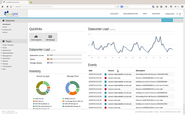Expand the Highavailability plugin group
Image resolution: width=185 pixels, height=115 pixels.
pyautogui.click(x=2, y=53)
